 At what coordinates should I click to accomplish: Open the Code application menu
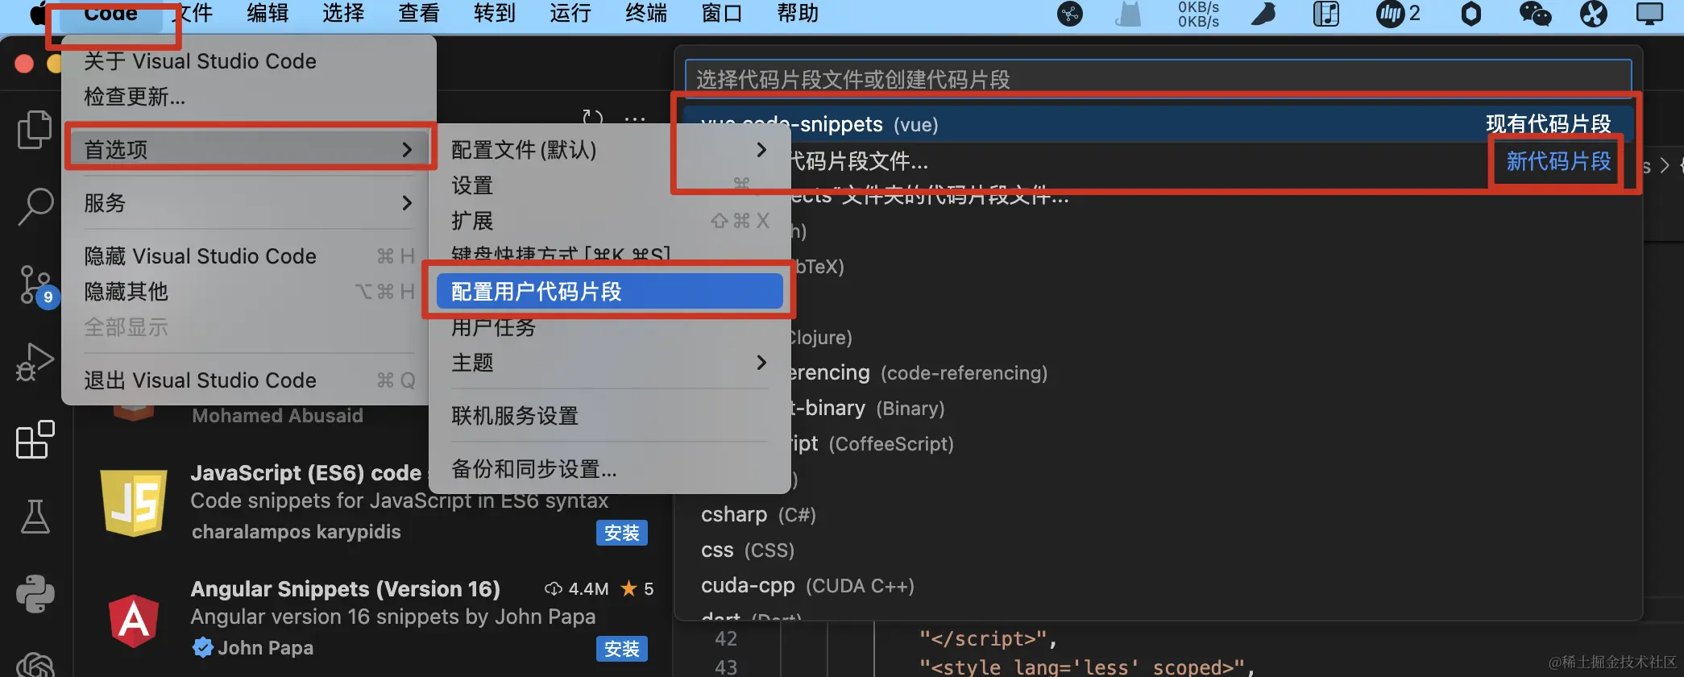[x=110, y=14]
